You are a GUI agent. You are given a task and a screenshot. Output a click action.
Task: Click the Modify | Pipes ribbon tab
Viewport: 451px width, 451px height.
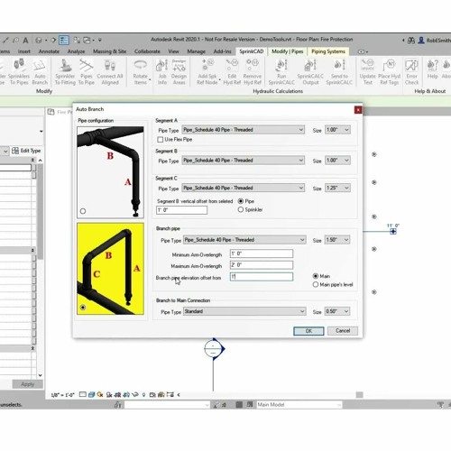(x=287, y=51)
